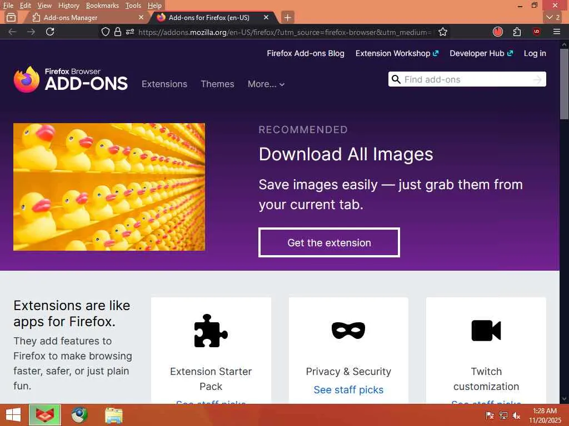Open the globe browser taskbar icon

coord(79,415)
